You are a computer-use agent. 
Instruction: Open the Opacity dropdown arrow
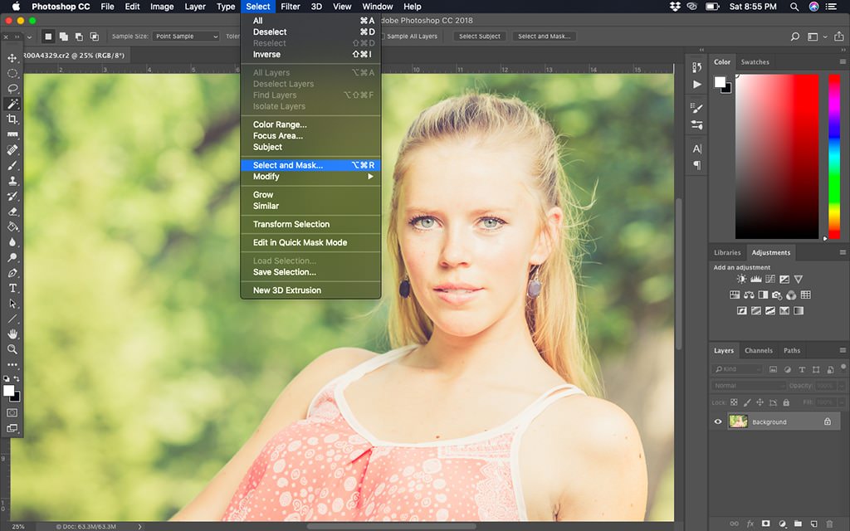[x=842, y=386]
